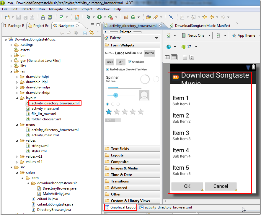Select strings.xml in the values folder
261x215 pixels.
click(40, 146)
